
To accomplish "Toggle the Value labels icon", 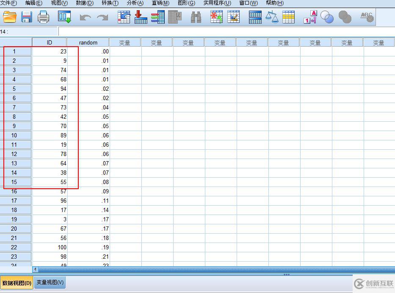I will click(310, 17).
